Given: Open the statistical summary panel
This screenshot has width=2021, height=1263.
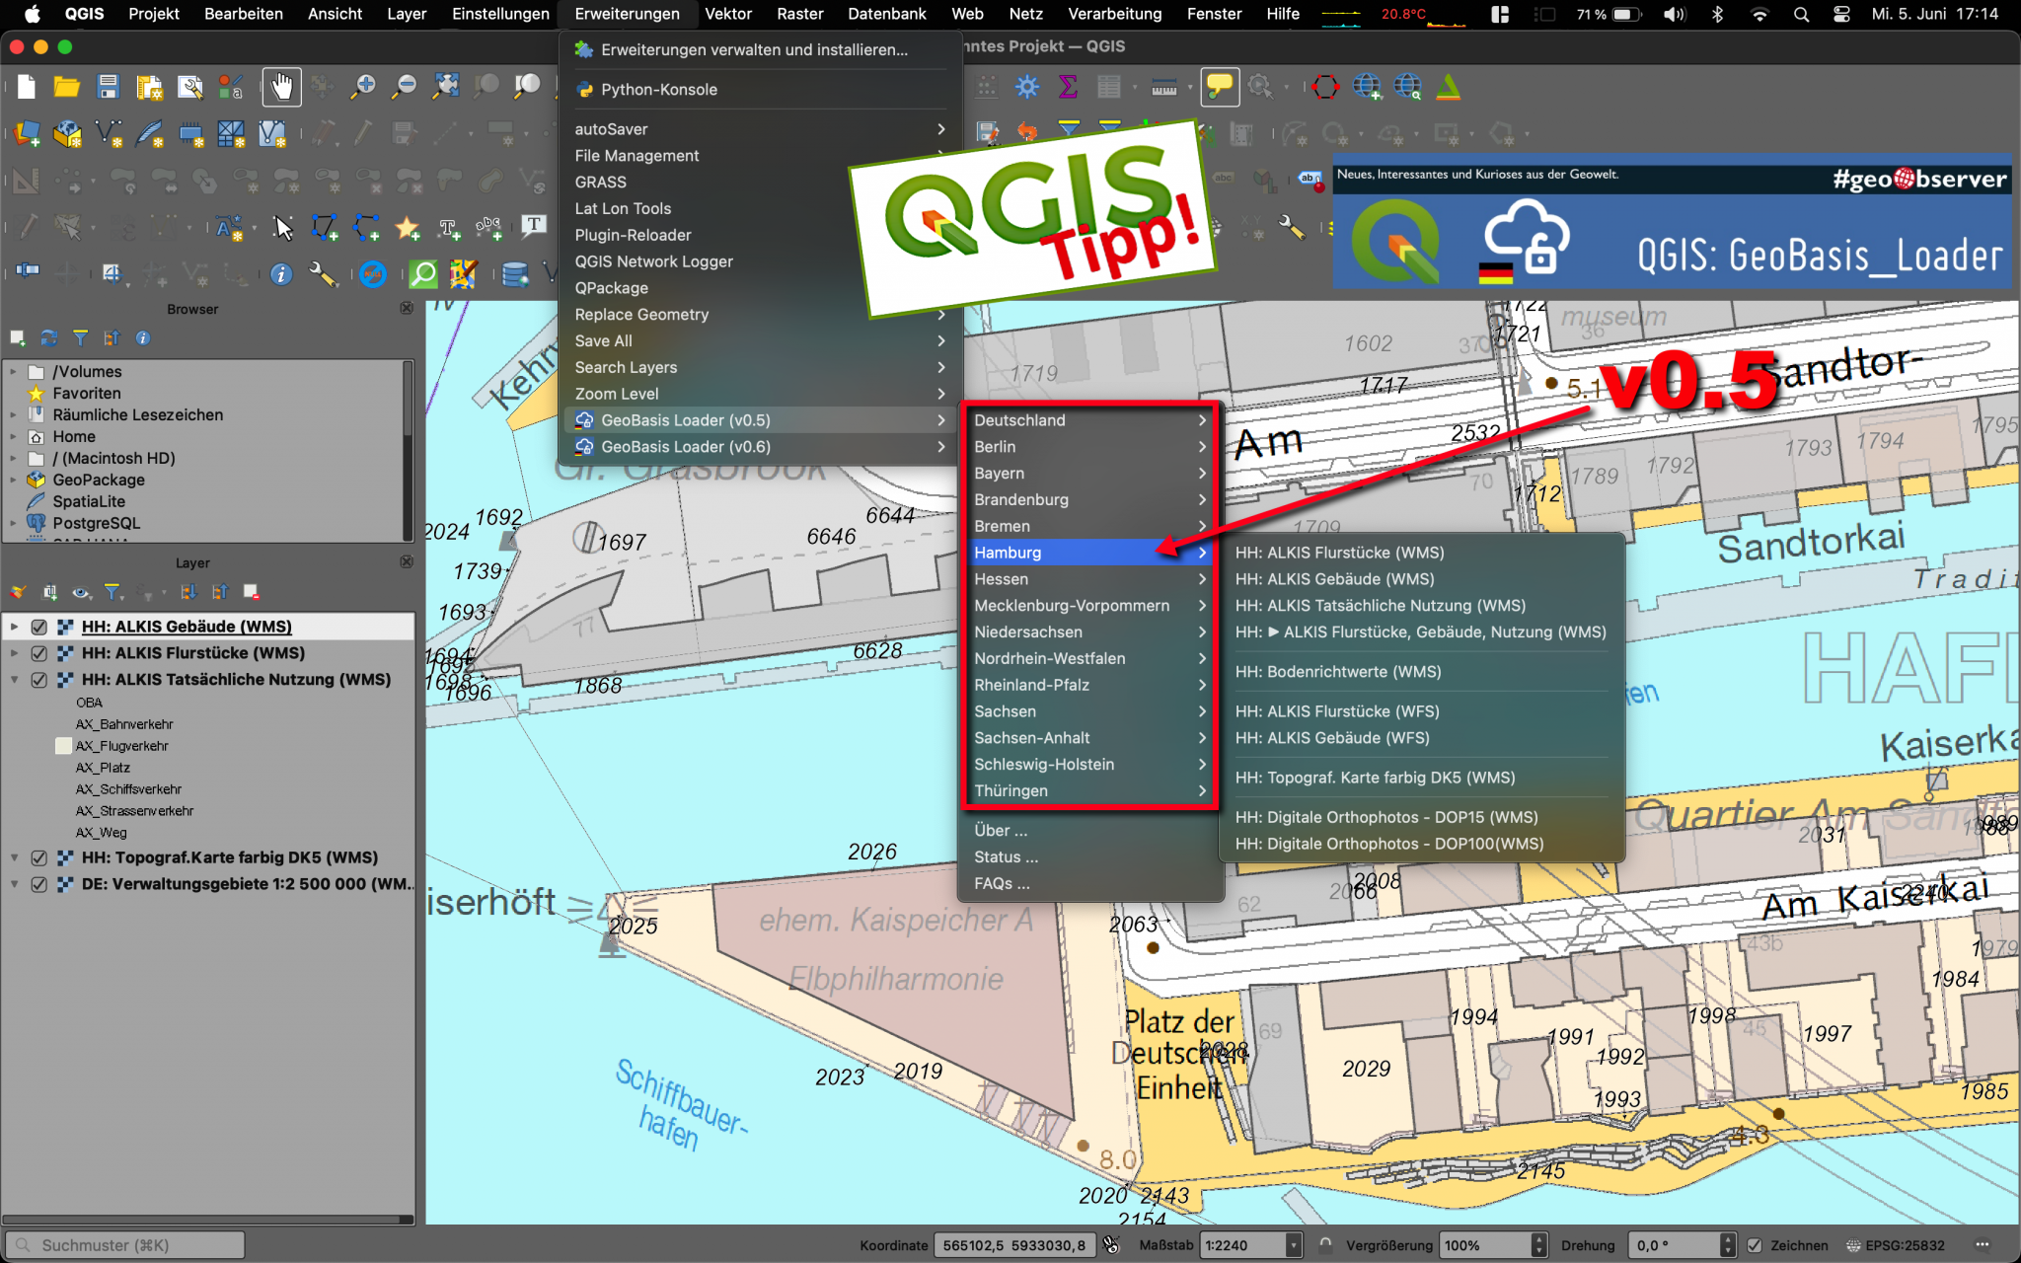Looking at the screenshot, I should 1067,87.
